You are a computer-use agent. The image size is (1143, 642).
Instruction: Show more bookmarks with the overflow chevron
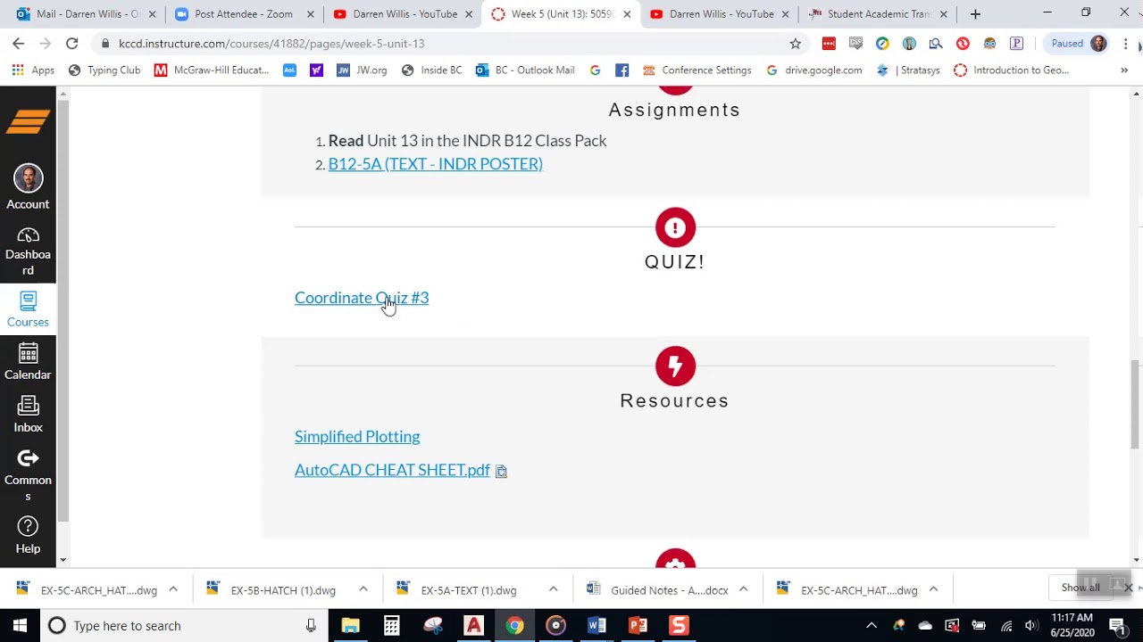(x=1124, y=70)
